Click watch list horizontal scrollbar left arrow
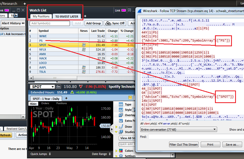244x159 pixels. pyautogui.click(x=31, y=78)
